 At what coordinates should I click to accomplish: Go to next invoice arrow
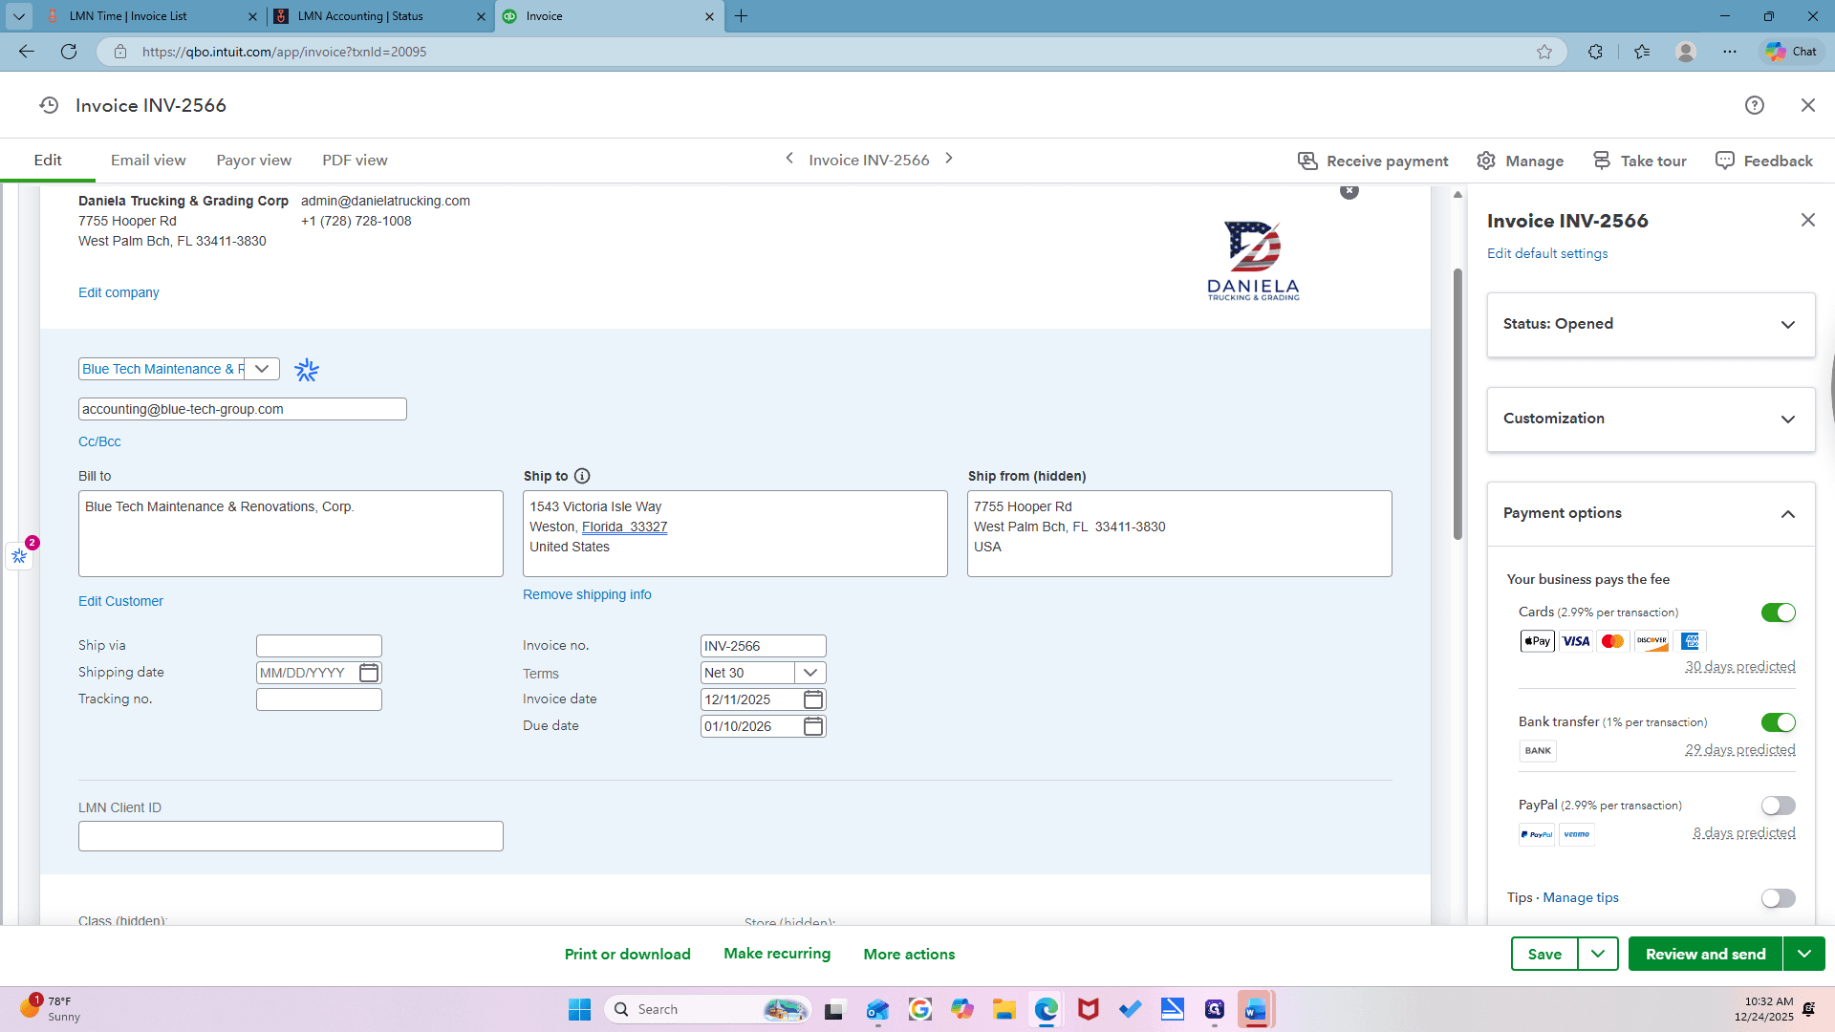[x=949, y=159]
